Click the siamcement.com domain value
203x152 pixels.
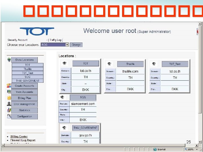tap(83, 104)
